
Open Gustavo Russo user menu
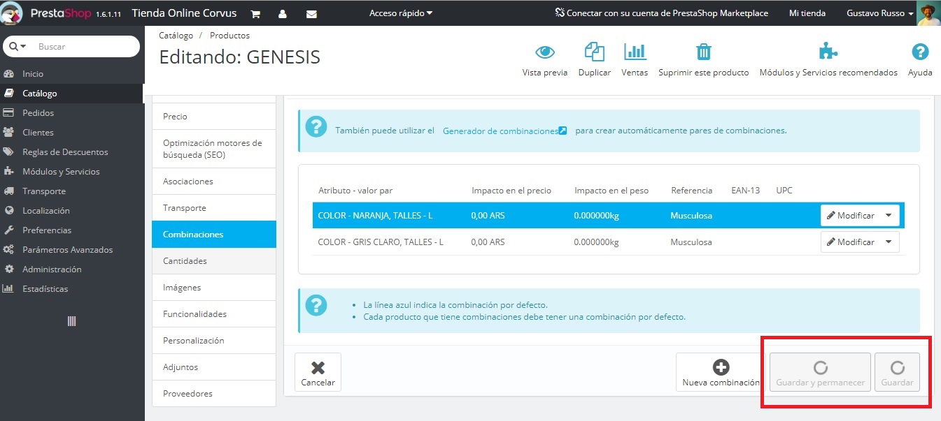(x=880, y=13)
